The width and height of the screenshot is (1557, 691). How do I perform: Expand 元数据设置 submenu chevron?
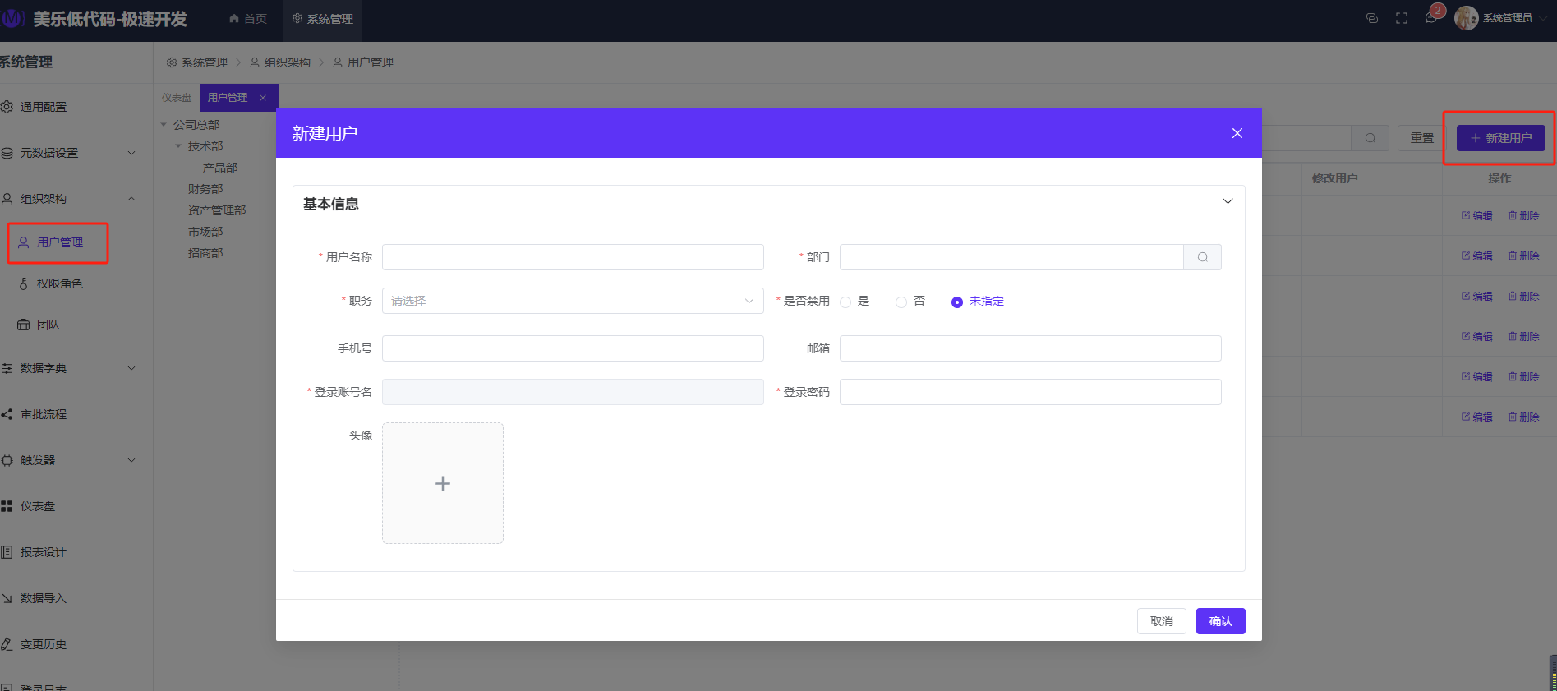(x=131, y=153)
